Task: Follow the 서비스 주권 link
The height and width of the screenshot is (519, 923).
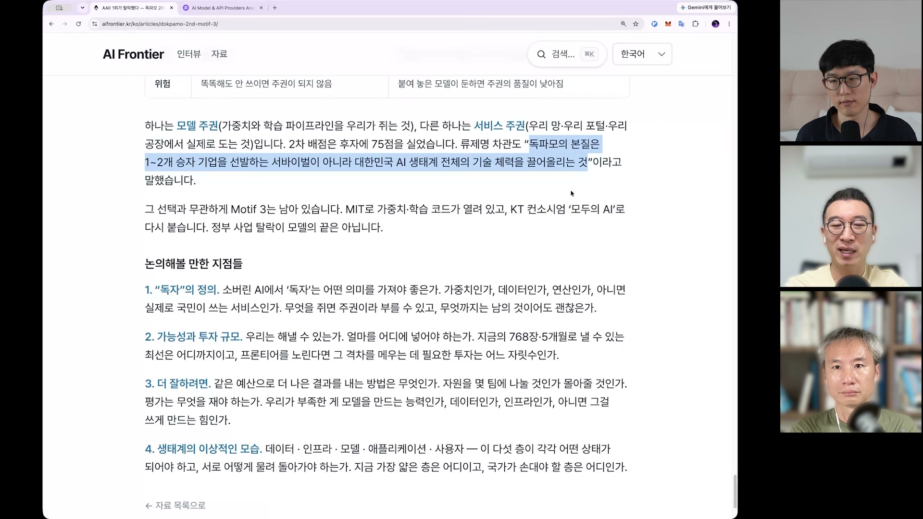Action: point(499,126)
